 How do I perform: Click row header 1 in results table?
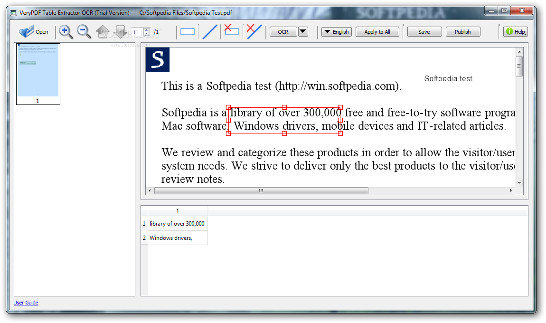pyautogui.click(x=144, y=224)
